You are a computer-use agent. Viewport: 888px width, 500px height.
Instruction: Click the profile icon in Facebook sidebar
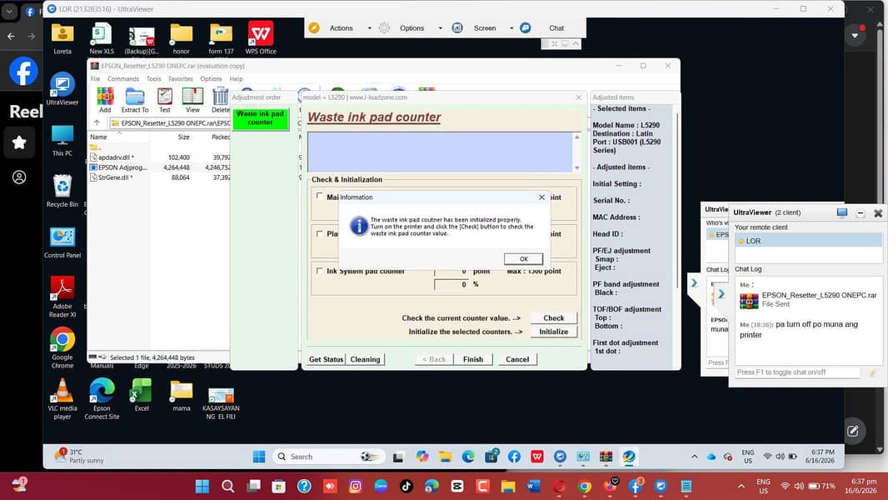click(19, 177)
